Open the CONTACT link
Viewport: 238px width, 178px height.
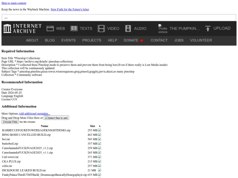coord(159,40)
